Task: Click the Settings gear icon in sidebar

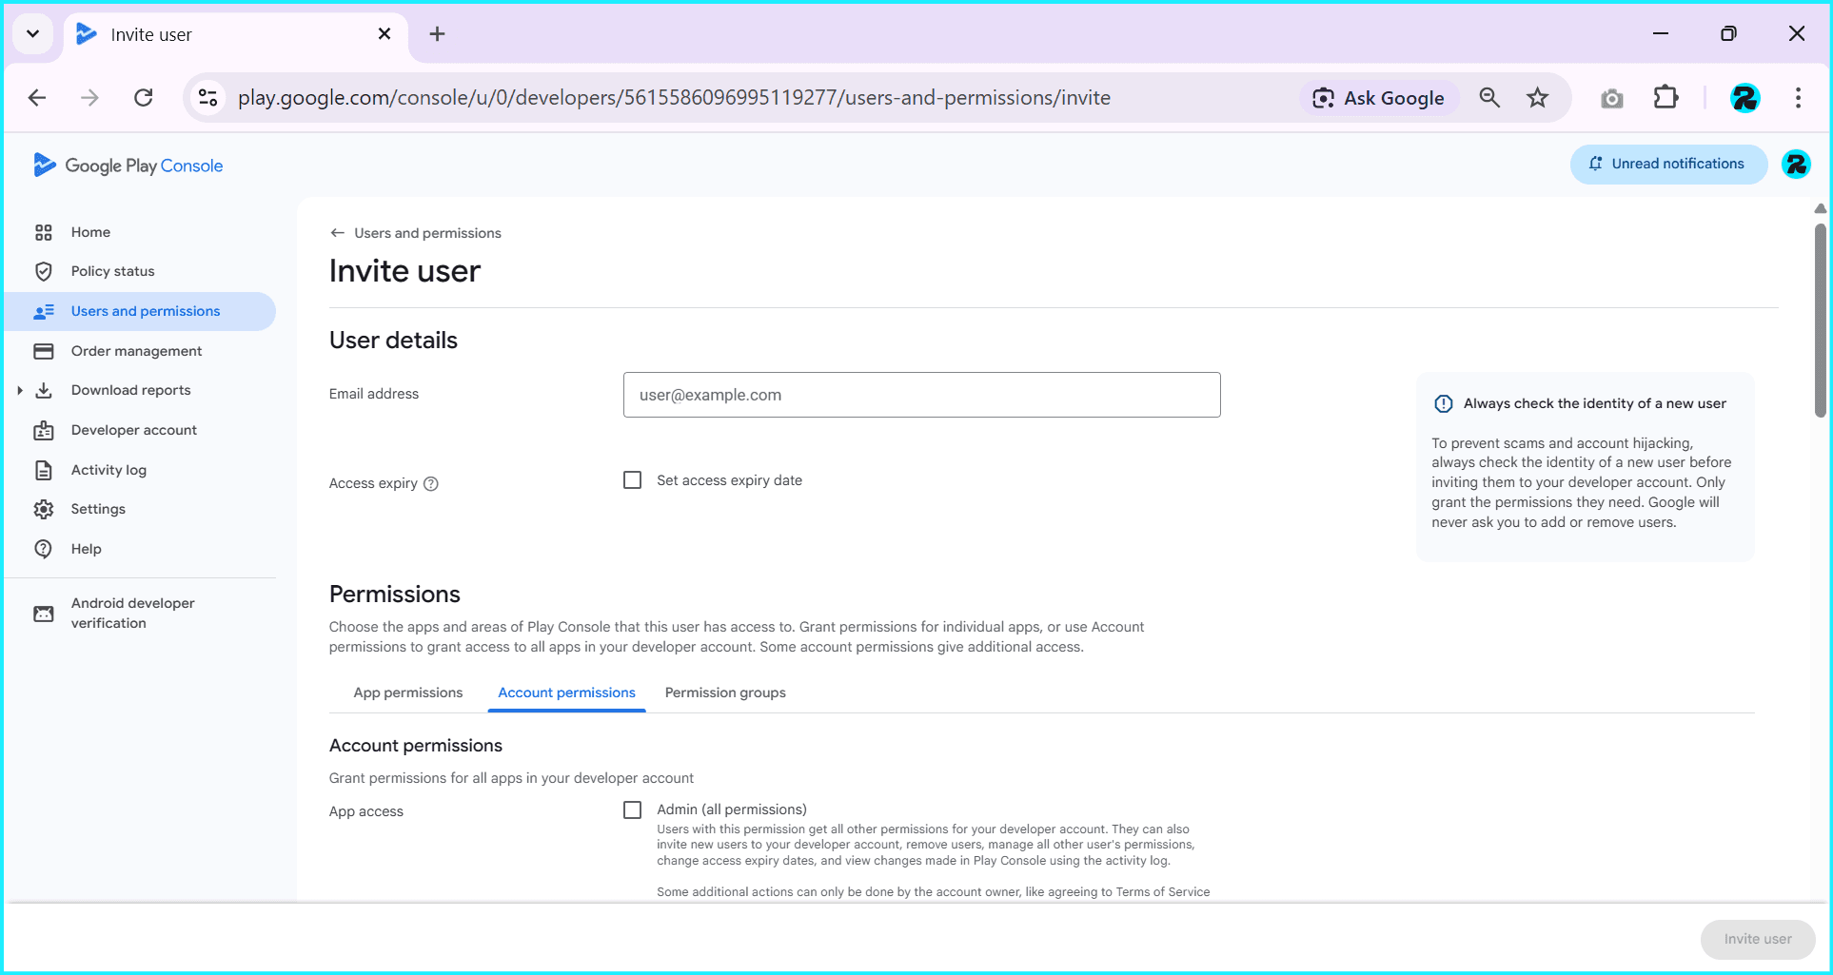Action: tap(44, 509)
